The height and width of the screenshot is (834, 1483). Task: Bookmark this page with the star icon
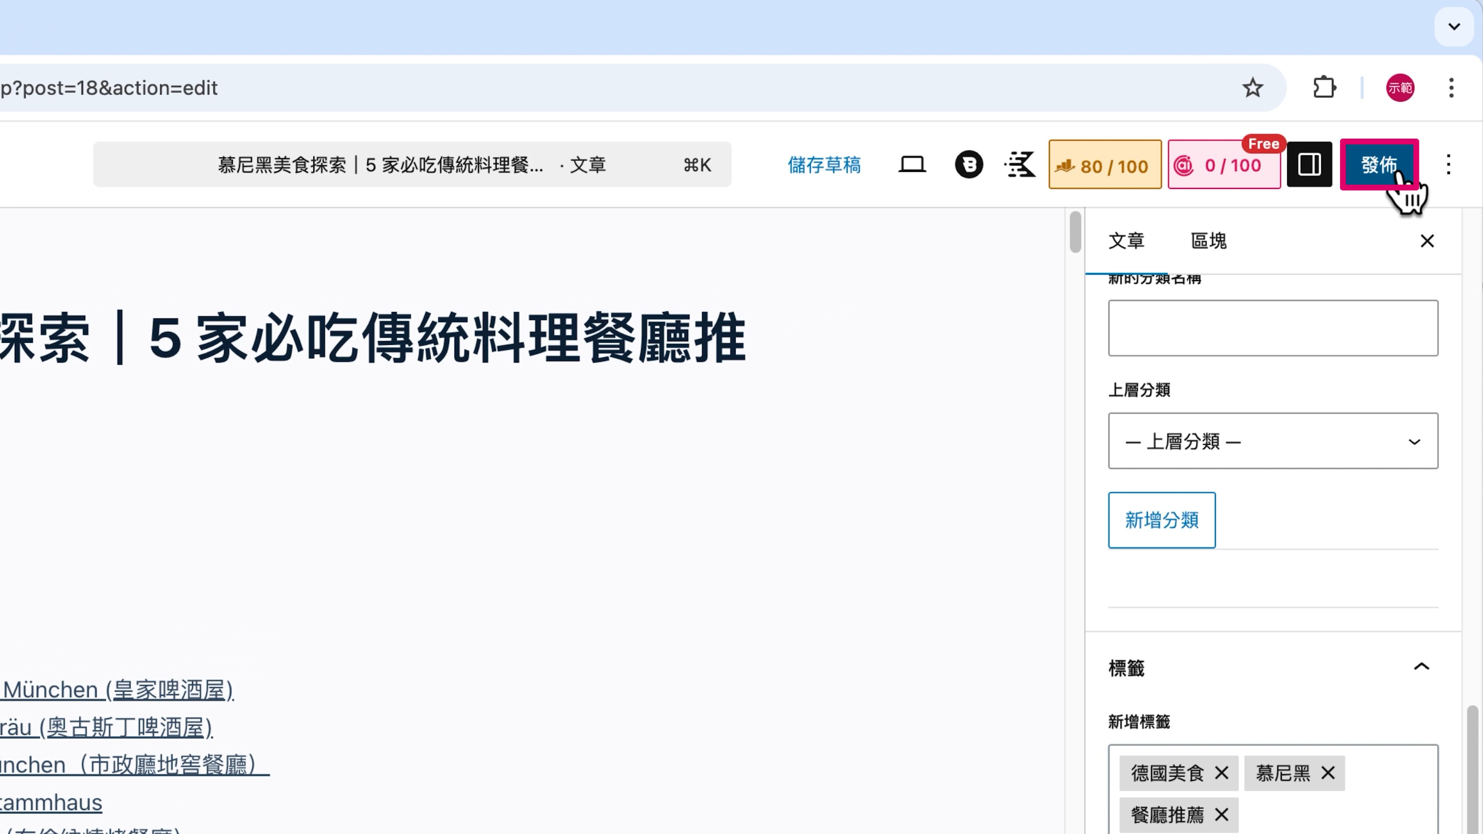(x=1252, y=88)
